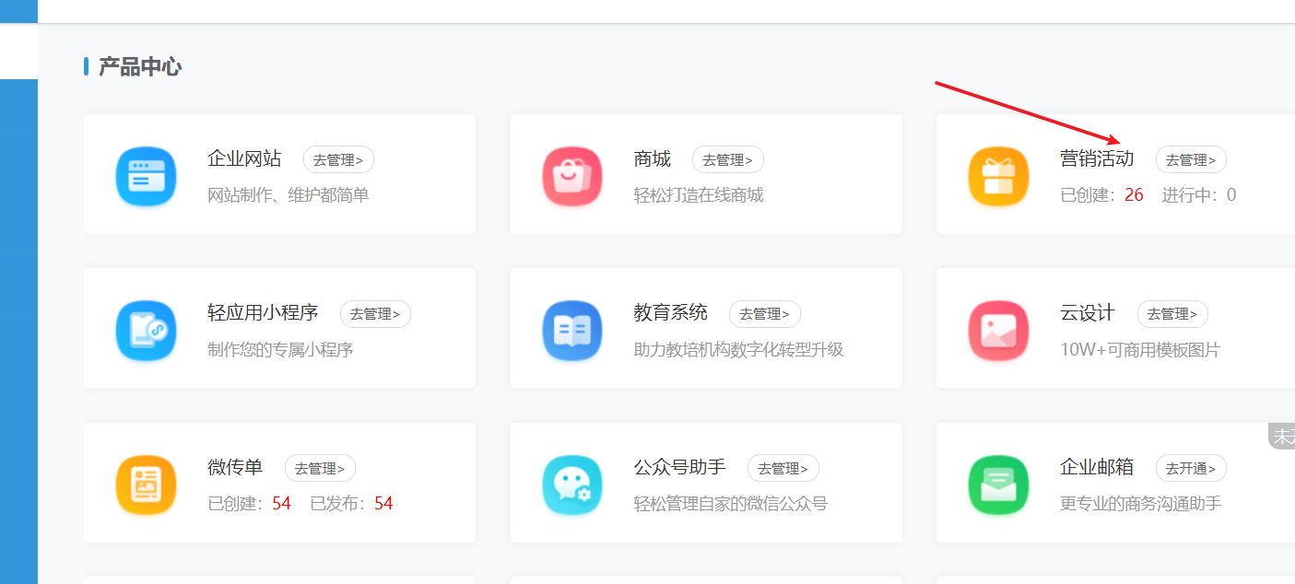The width and height of the screenshot is (1295, 584).
Task: Click 去开通 on the 企业邮箱 card
Action: coord(1191,467)
